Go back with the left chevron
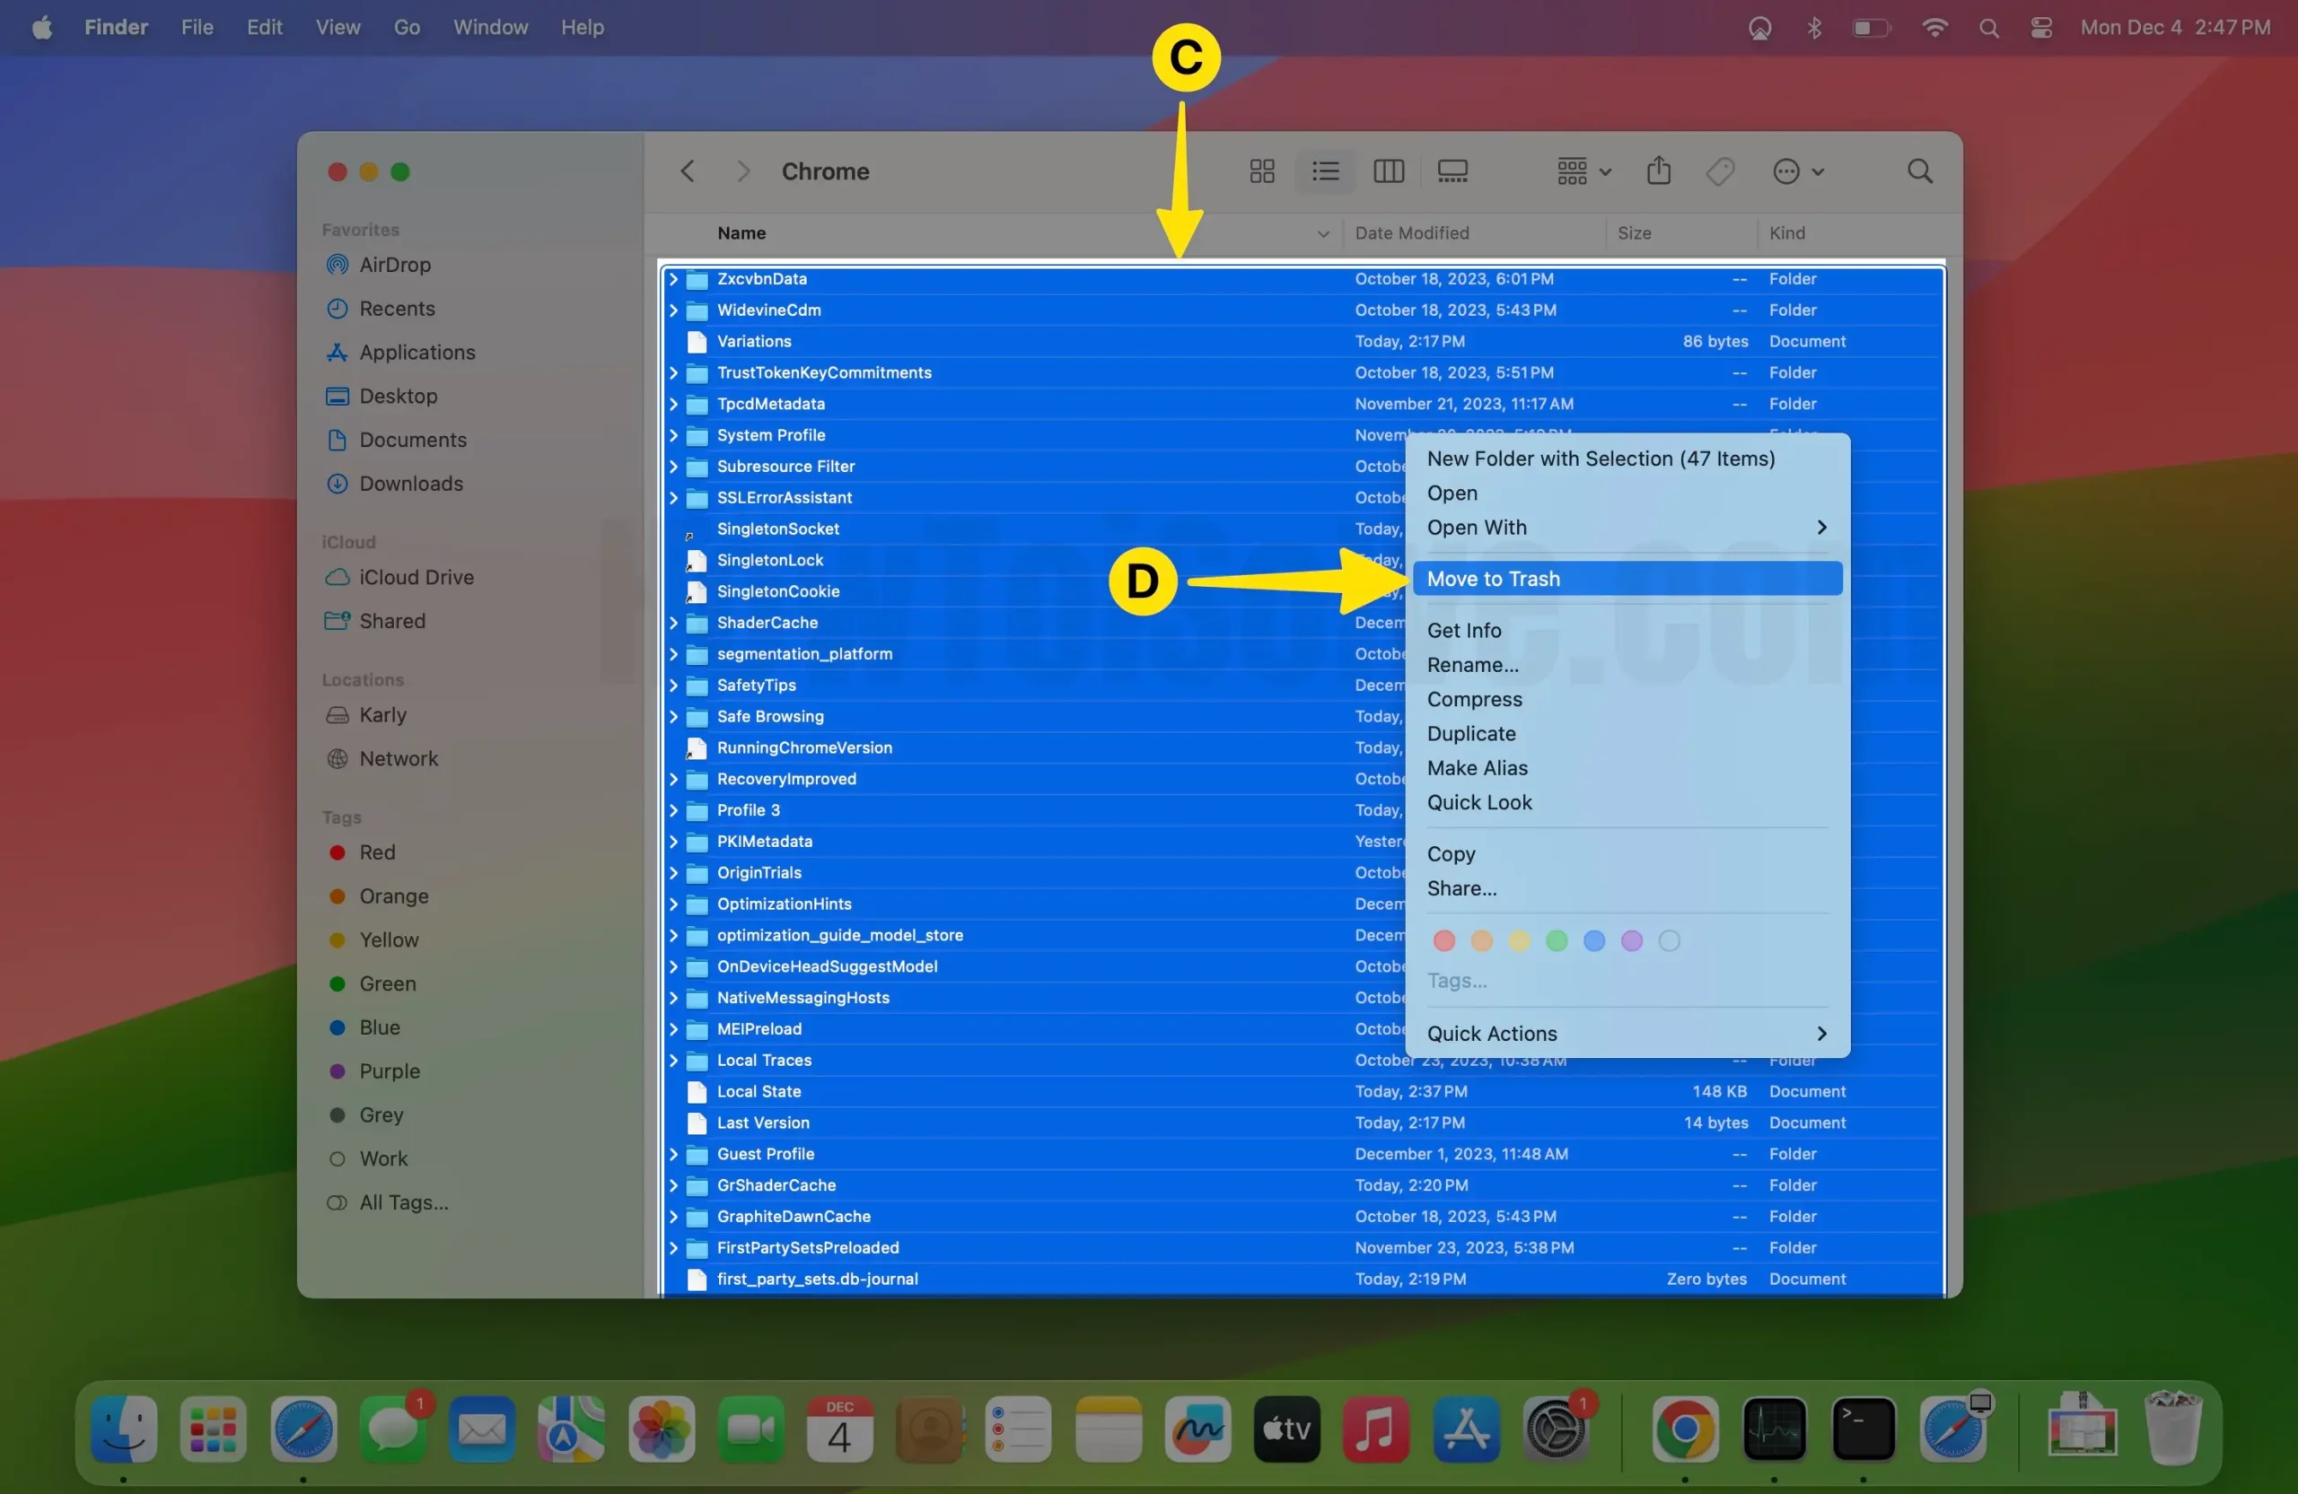Image resolution: width=2298 pixels, height=1494 pixels. [688, 171]
